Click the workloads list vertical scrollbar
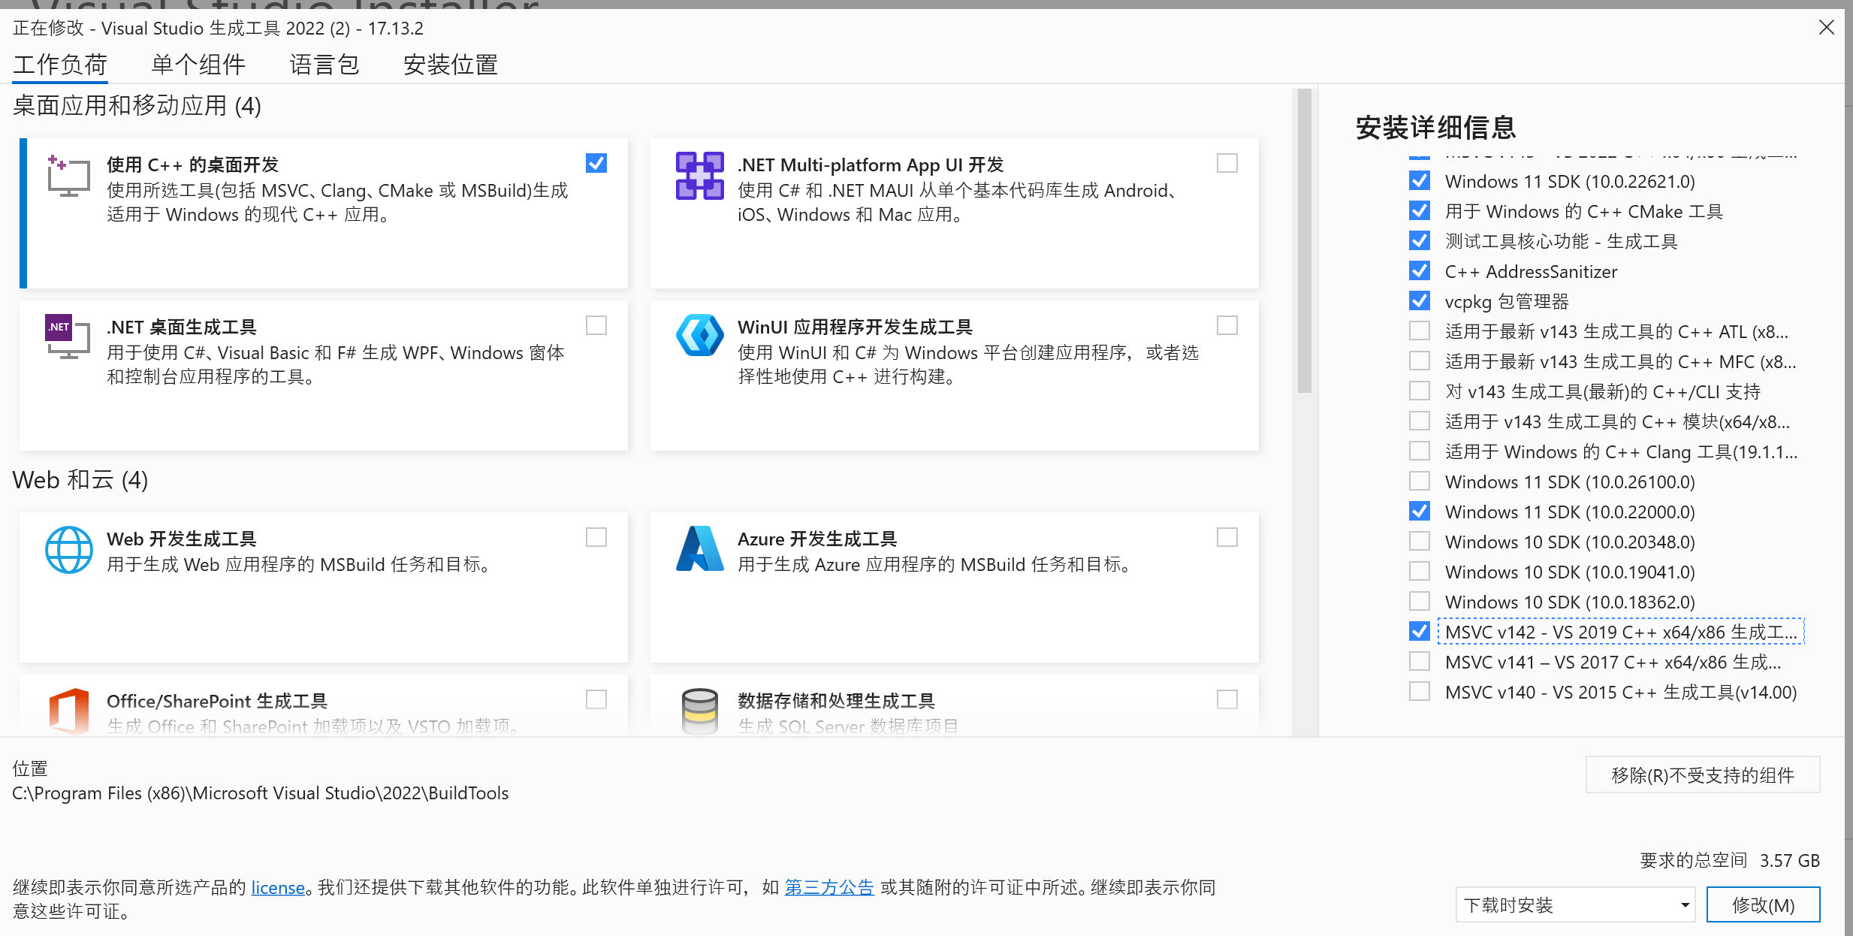 click(x=1304, y=240)
